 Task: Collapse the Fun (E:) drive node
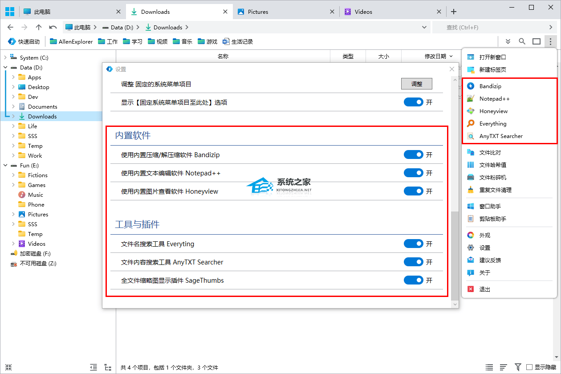click(x=5, y=165)
